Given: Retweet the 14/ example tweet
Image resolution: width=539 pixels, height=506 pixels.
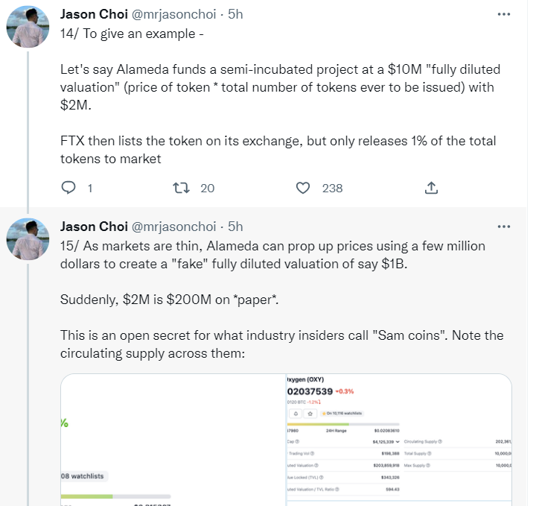Looking at the screenshot, I should coord(179,189).
